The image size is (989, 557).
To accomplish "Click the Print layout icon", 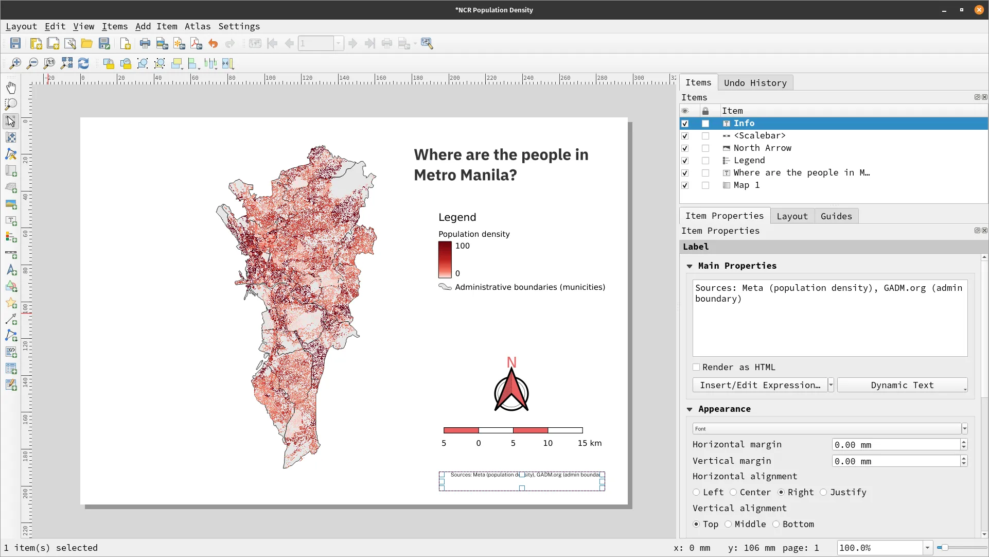I will pyautogui.click(x=145, y=44).
